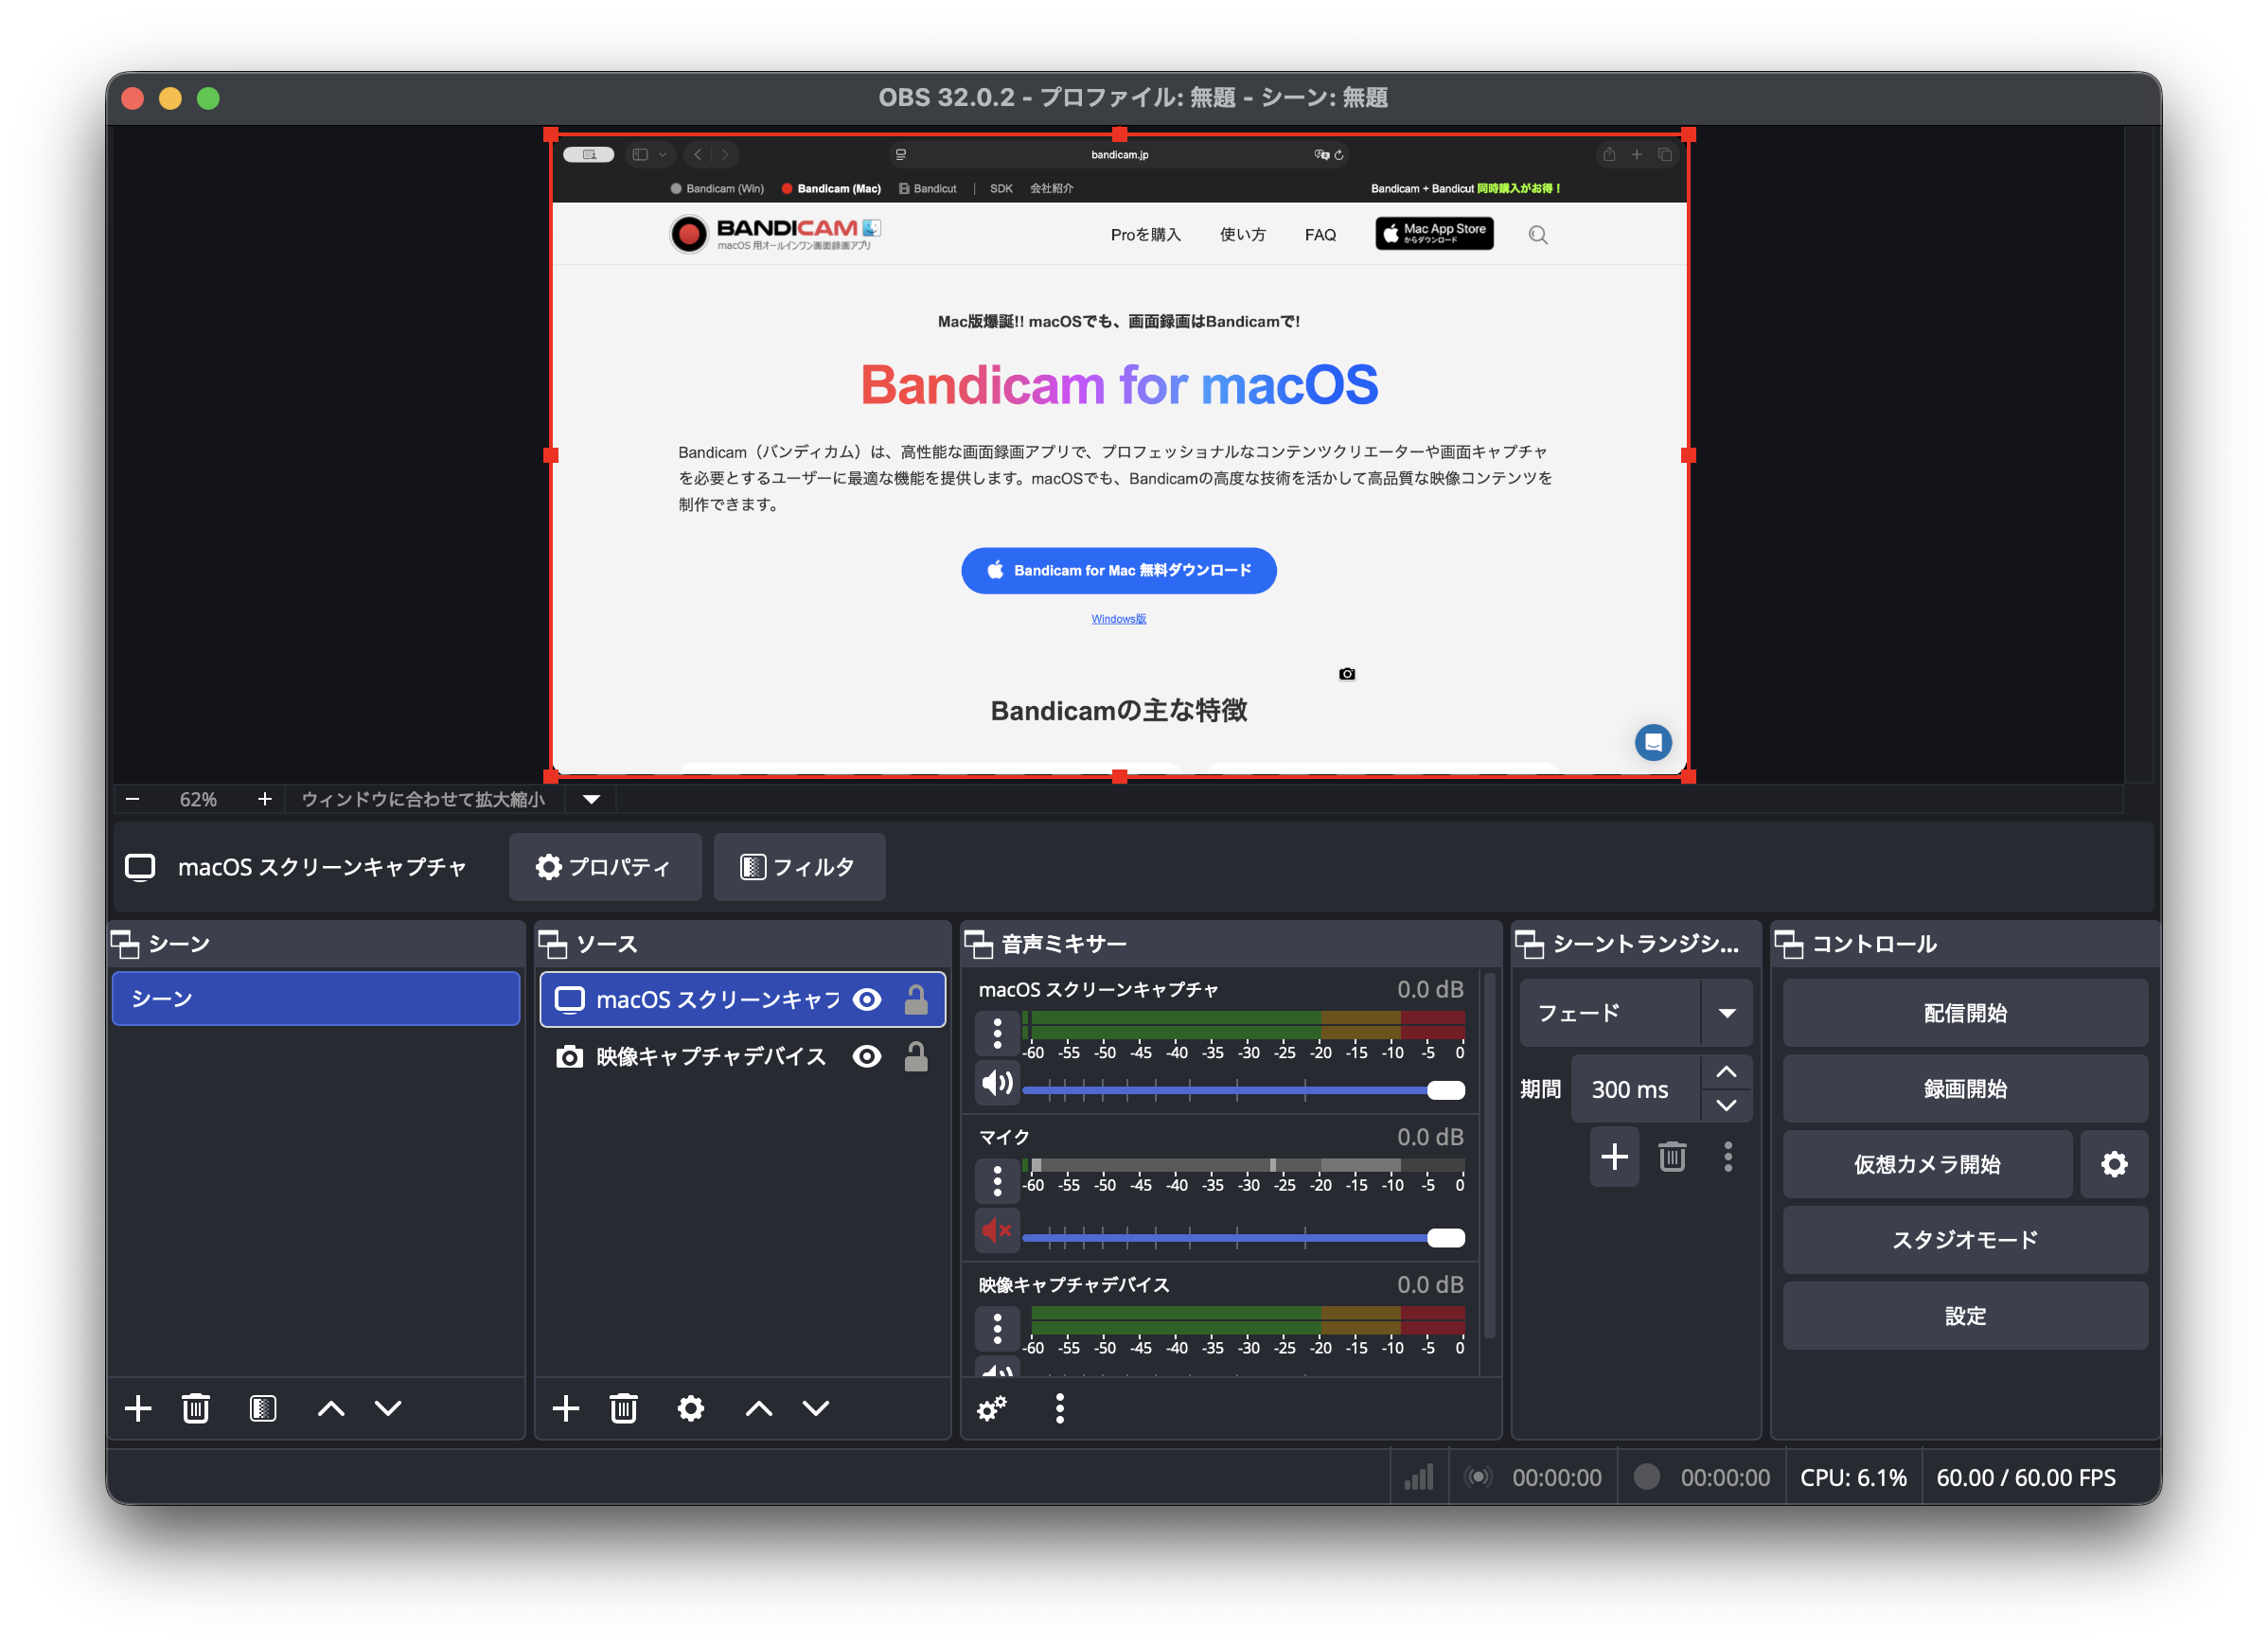Start streaming with 配信開始
This screenshot has height=1645, width=2268.
tap(1964, 1012)
